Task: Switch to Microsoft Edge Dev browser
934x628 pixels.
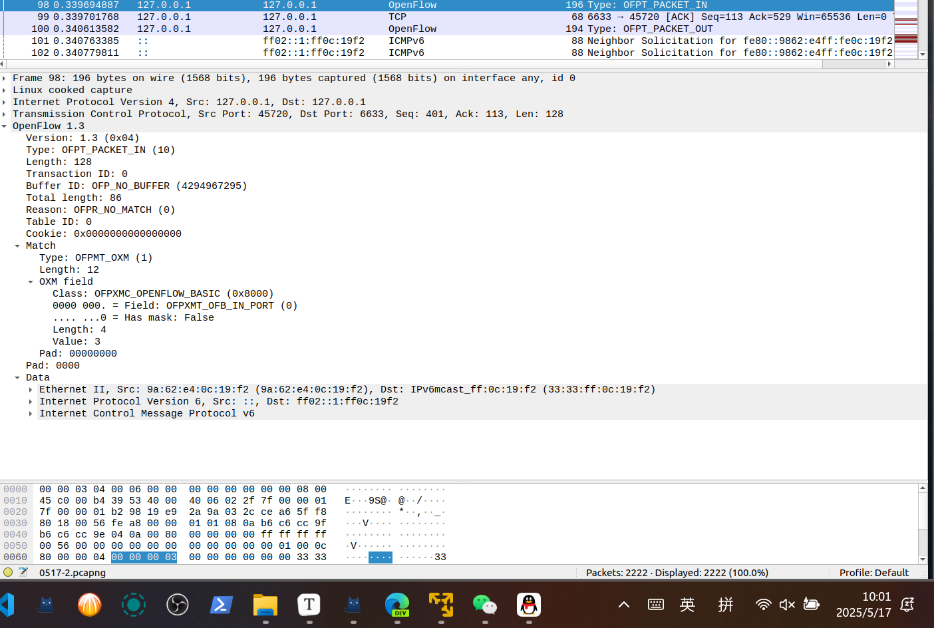Action: pos(397,604)
